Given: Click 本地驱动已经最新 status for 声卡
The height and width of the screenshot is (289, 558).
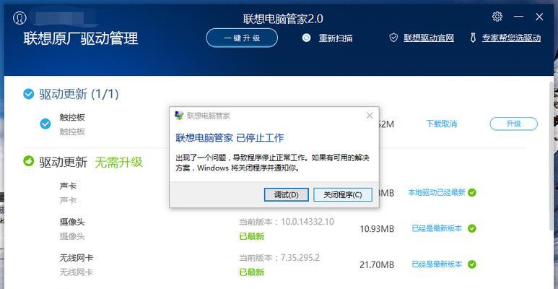Looking at the screenshot, I should pyautogui.click(x=436, y=193).
